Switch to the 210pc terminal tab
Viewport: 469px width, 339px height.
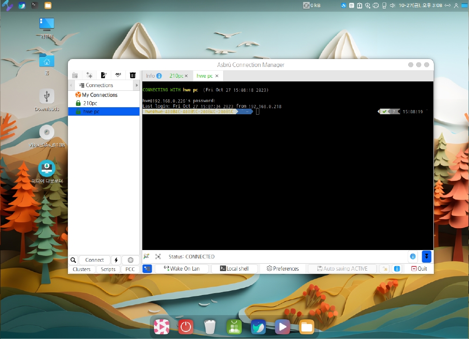click(176, 76)
